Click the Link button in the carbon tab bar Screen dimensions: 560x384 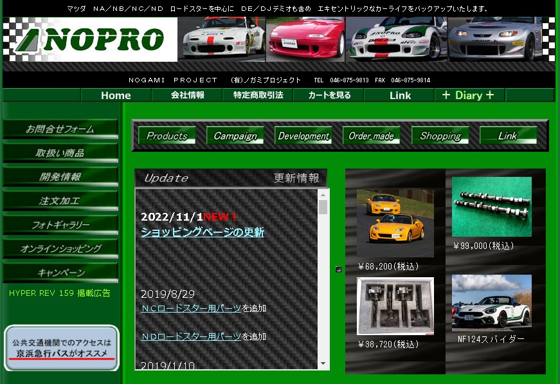[508, 136]
